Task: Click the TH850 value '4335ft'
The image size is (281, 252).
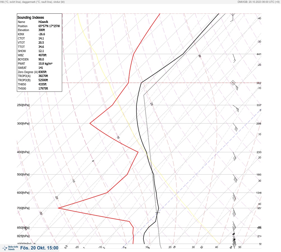Action: (42, 84)
